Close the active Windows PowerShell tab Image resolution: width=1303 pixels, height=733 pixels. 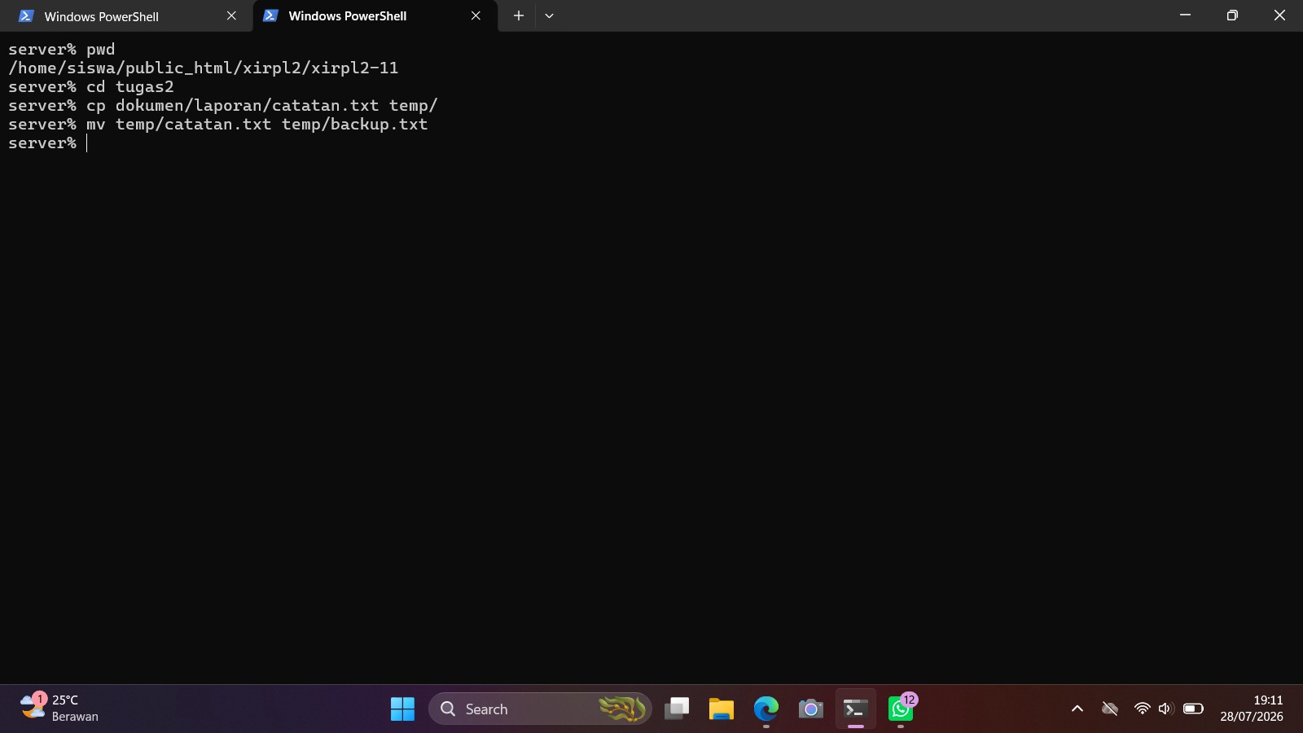pyautogui.click(x=476, y=16)
